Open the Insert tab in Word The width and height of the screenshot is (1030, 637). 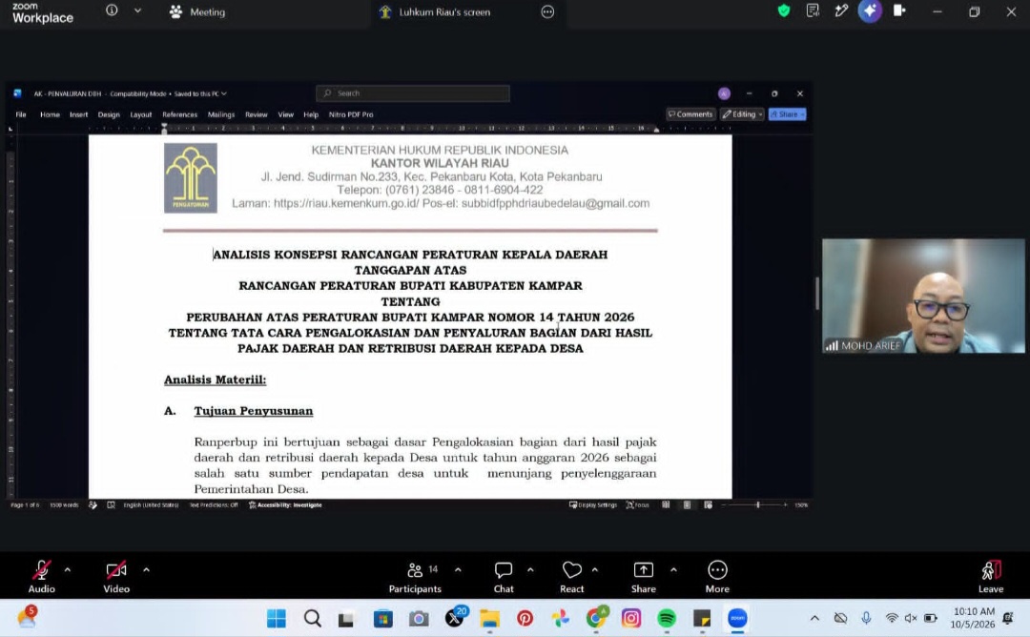(x=79, y=114)
